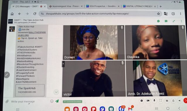Minimize the video call with collapse arrows
This screenshot has width=187, height=111.
(174, 21)
